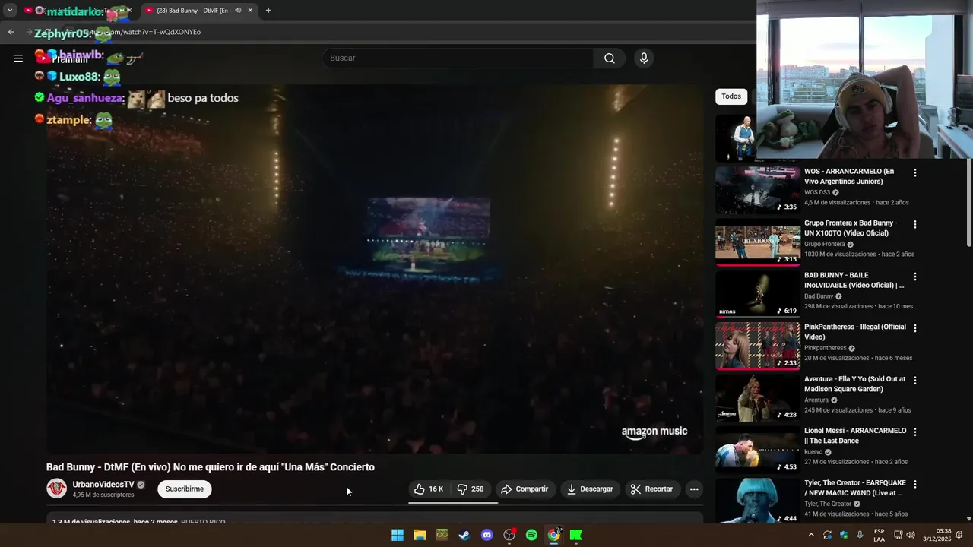Open notification center bell icon
The height and width of the screenshot is (547, 973).
(x=959, y=535)
